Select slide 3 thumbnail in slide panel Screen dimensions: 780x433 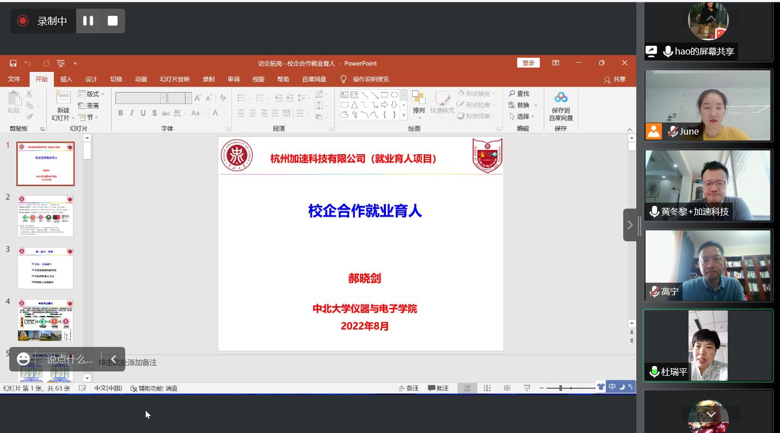[45, 268]
